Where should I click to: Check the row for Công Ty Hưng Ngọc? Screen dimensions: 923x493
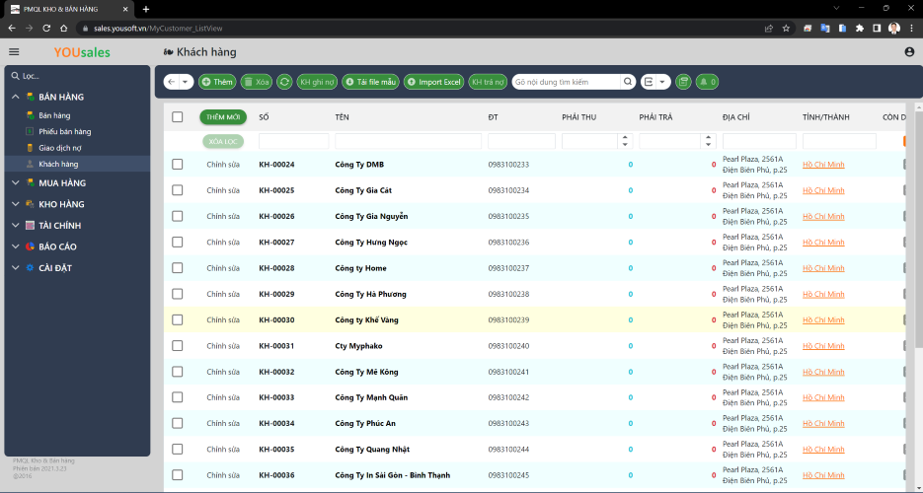[x=177, y=243]
